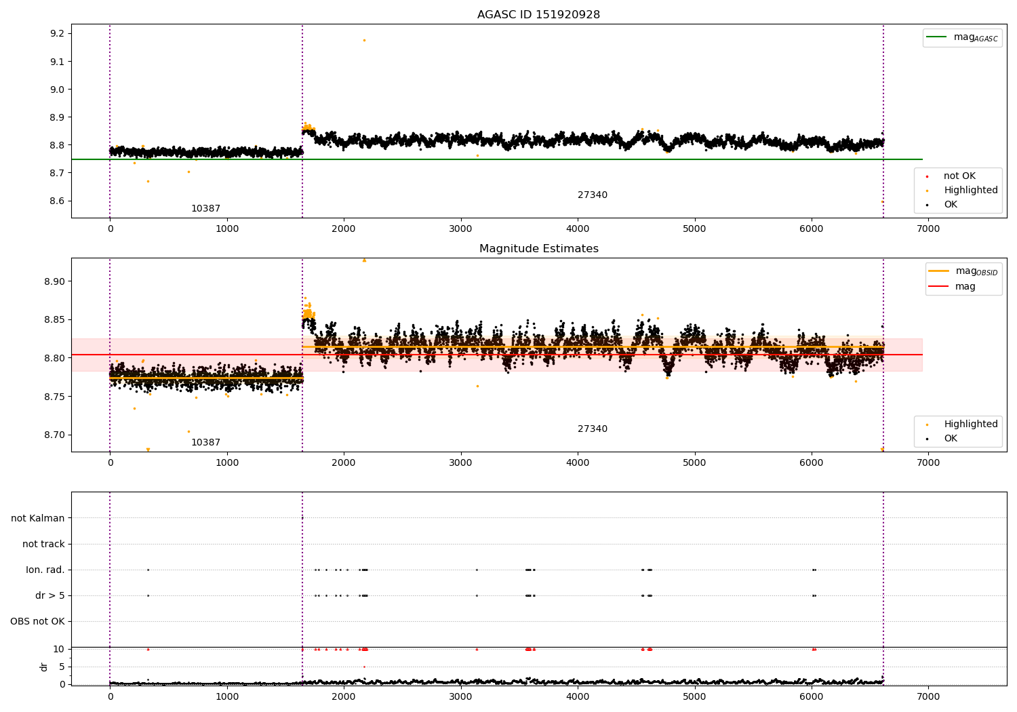
Task: Select the "10387" label in the top plot
Action: click(205, 209)
